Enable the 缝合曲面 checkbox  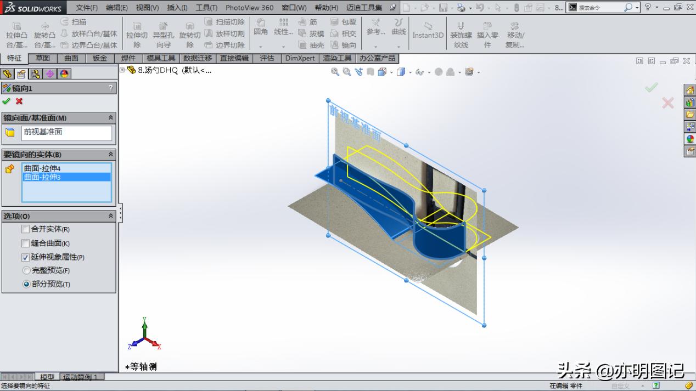(25, 243)
